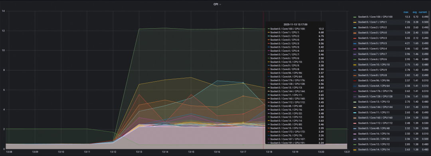This screenshot has width=431, height=156.
Task: Click the 13:16 x-axis time label
Action: pyautogui.click(x=217, y=152)
